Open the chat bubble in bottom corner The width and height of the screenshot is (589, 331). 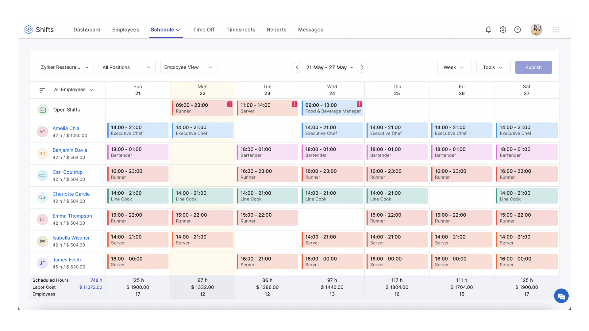(x=561, y=296)
